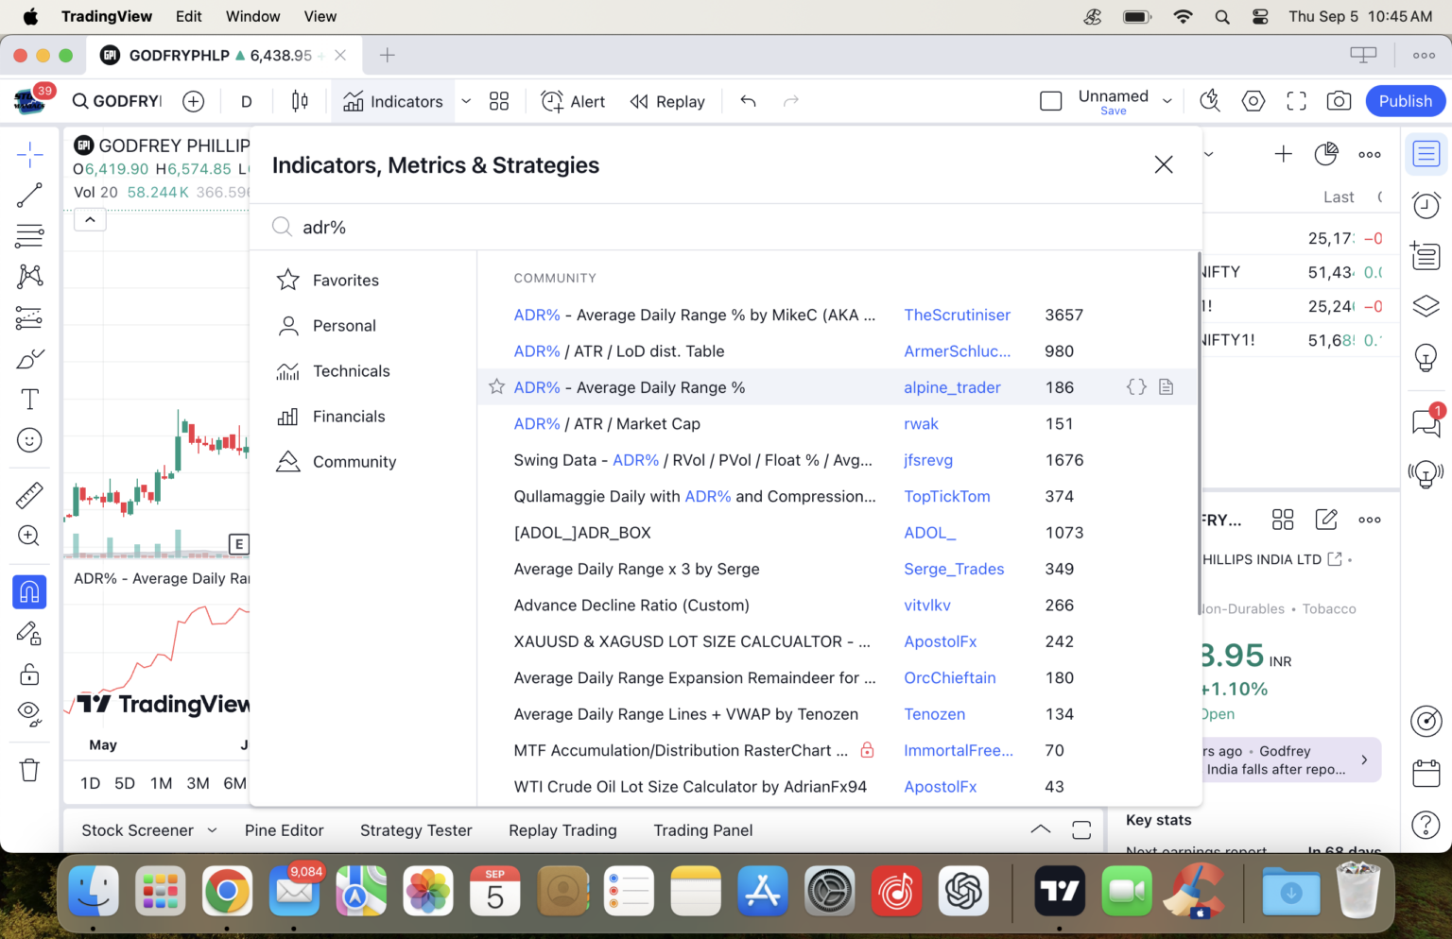
Task: Open chart settings hexagon icon
Action: (x=1253, y=101)
